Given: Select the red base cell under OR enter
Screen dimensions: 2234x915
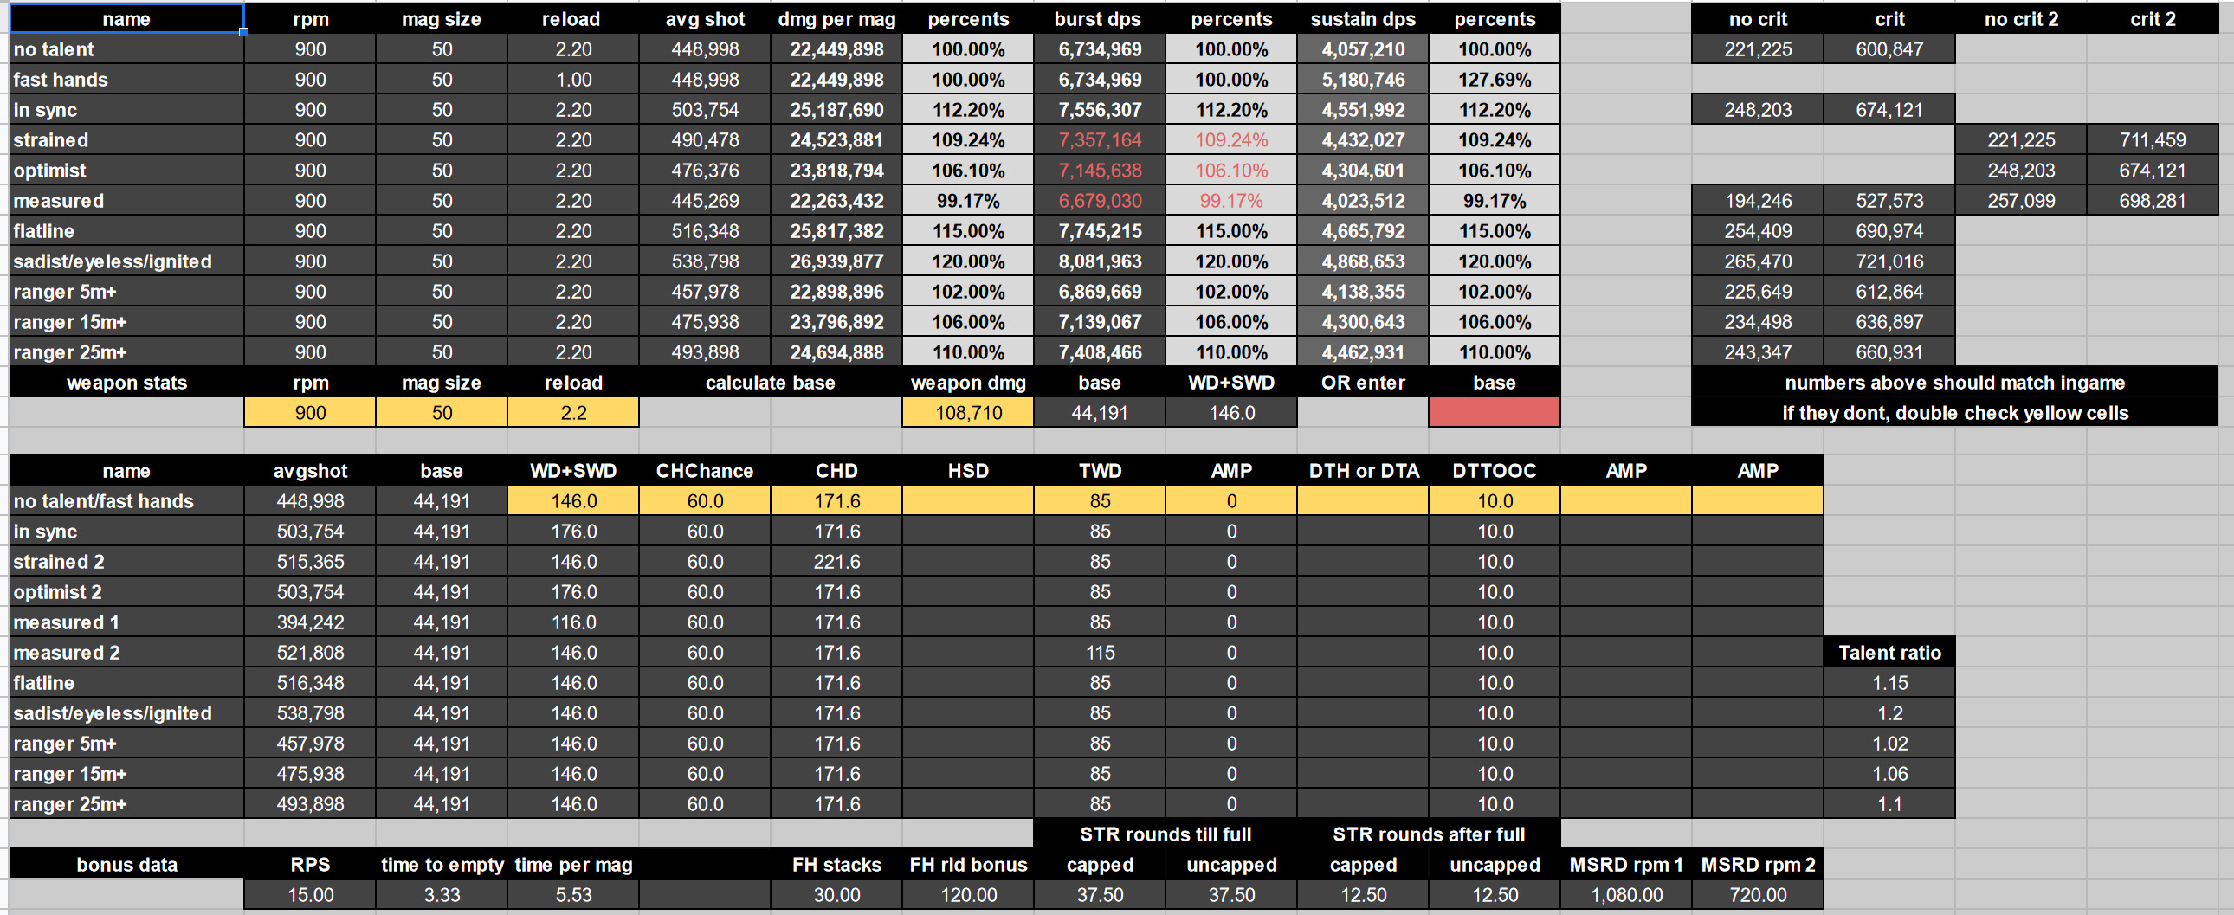Looking at the screenshot, I should pos(1495,412).
